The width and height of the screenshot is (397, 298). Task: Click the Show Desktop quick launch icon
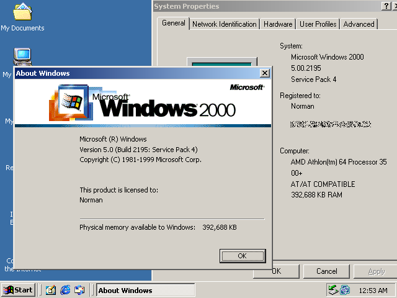51,290
